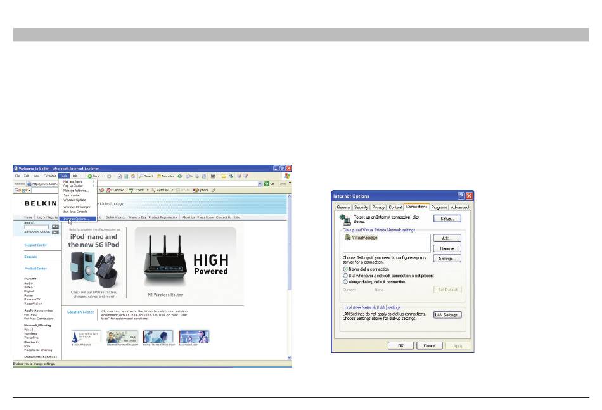Click the Favorites star in the IE toolbar
Image resolution: width=602 pixels, height=410 pixels.
point(158,176)
